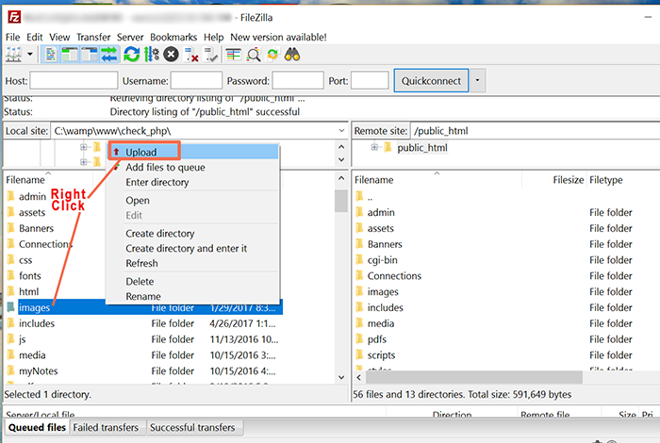
Task: Select public_html folder in remote tree
Action: pos(422,148)
